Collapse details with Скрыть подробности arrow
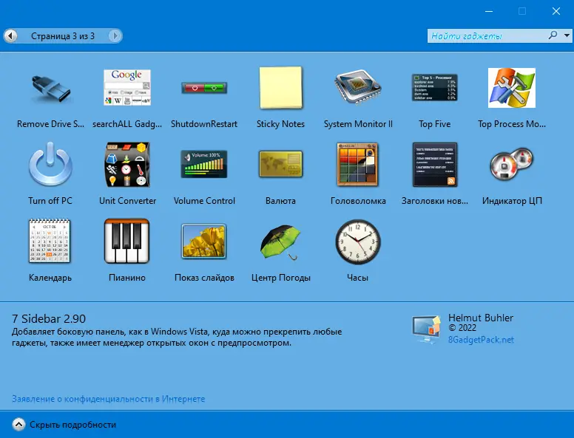The height and width of the screenshot is (438, 574). [18, 425]
